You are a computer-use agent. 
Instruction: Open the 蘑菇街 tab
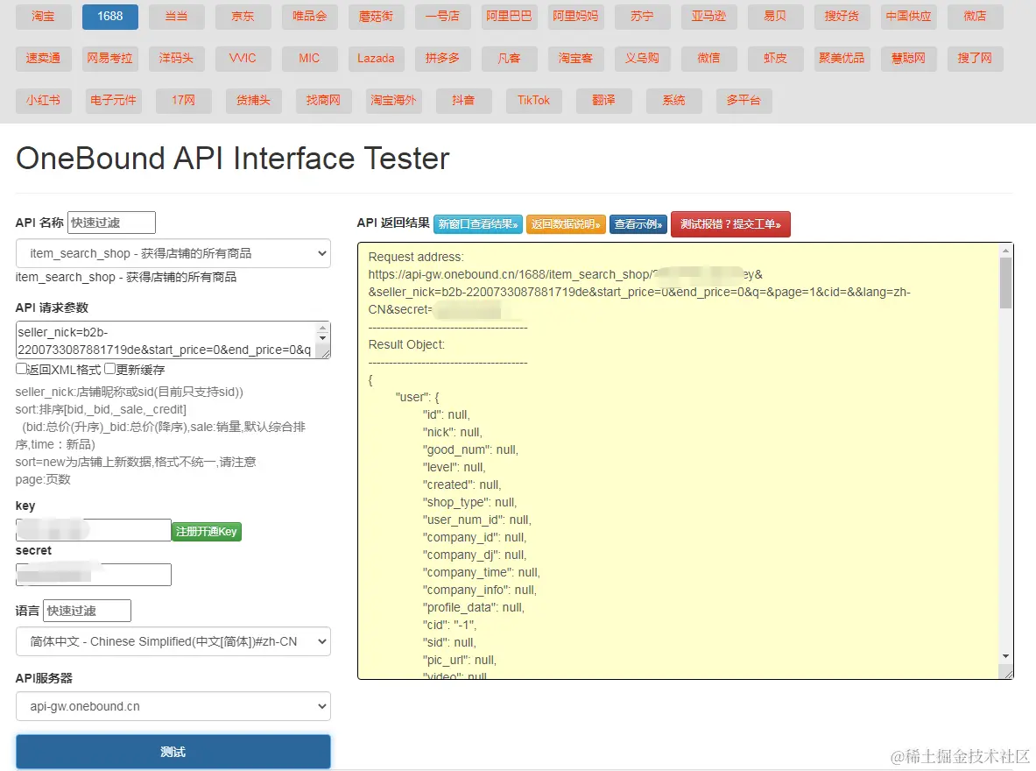[376, 17]
